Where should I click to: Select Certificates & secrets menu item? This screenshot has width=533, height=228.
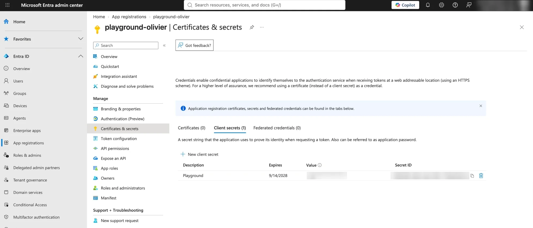[x=128, y=129]
